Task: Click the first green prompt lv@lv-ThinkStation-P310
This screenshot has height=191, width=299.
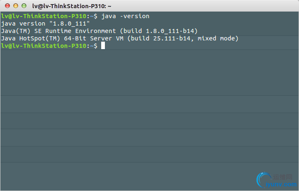Action: click(43, 16)
